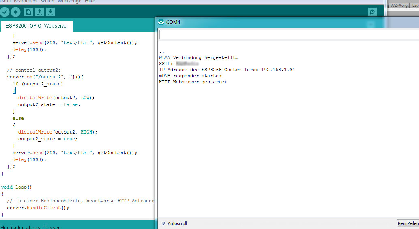Open the Werkzeuge menu
Screen dimensions: 419x229
tap(69, 2)
